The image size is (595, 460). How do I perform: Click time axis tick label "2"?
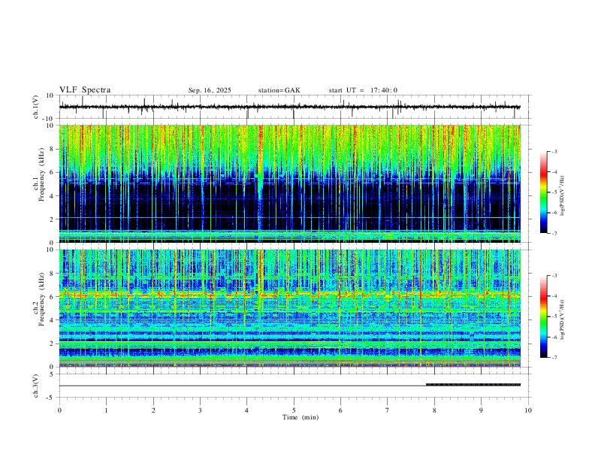[153, 410]
